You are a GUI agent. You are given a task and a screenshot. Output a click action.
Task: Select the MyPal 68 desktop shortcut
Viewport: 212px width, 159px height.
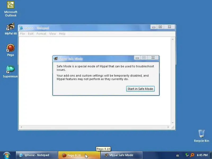point(11,29)
